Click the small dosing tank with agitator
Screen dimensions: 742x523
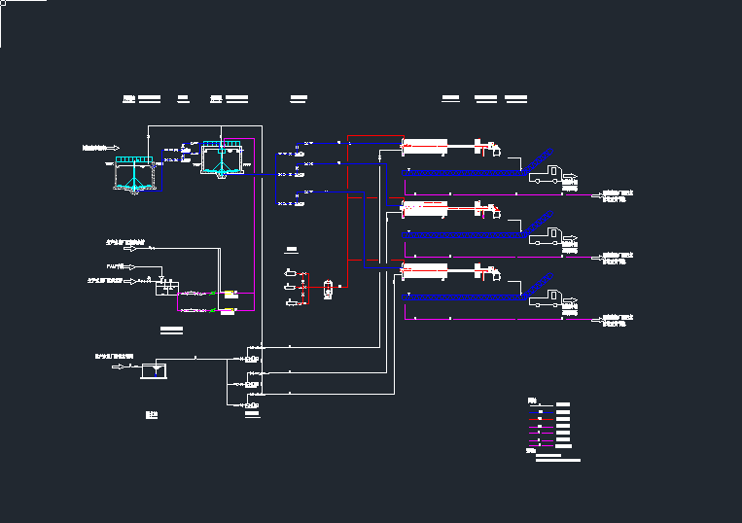coord(166,288)
